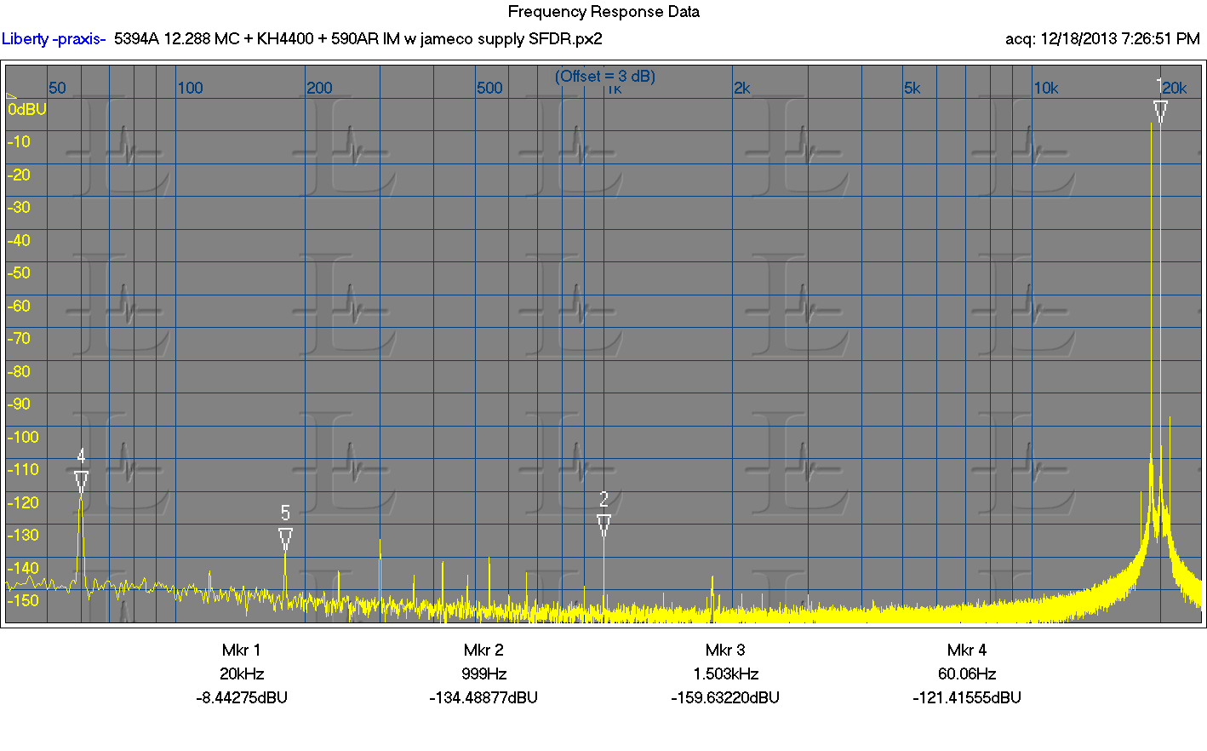Click the '50' frequency axis label
Screen dimensions: 1207x751
[57, 89]
